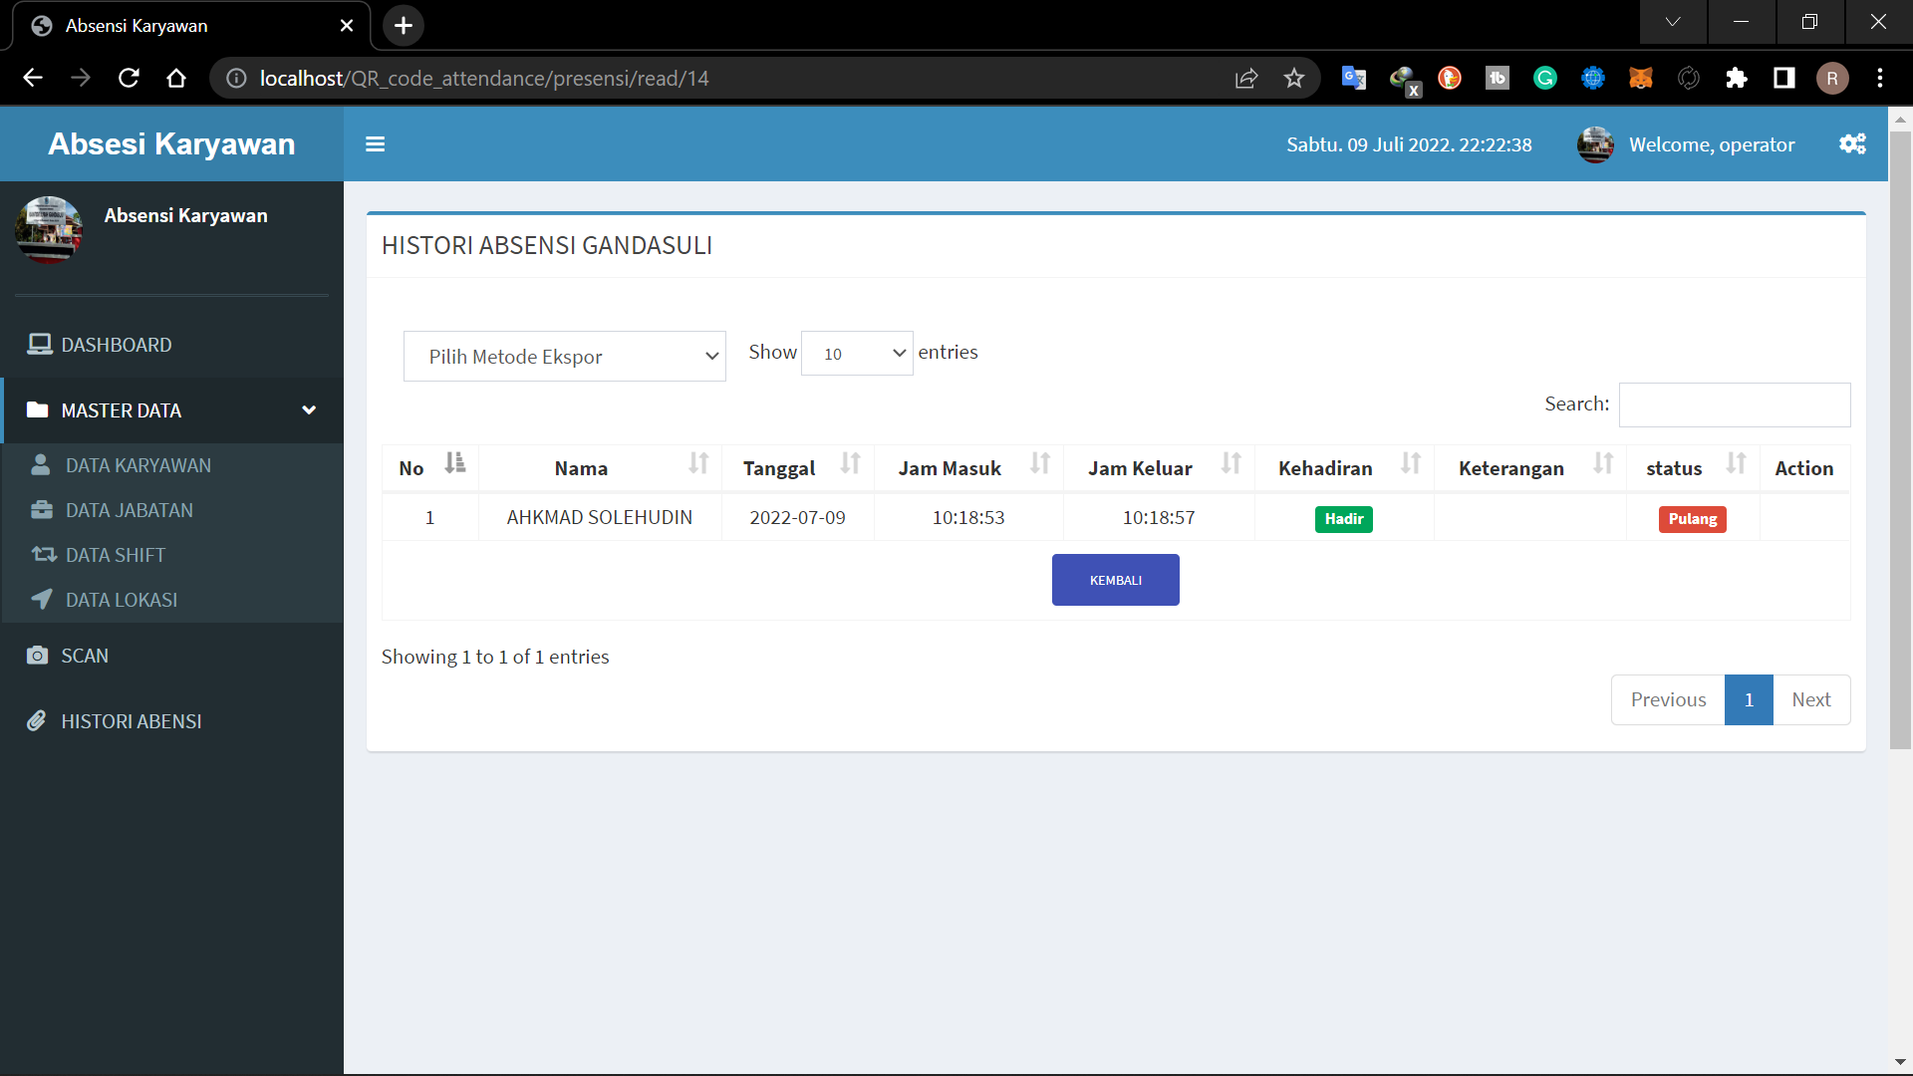The image size is (1913, 1076).
Task: Click the DATA JABATAN briefcase icon
Action: (x=42, y=509)
